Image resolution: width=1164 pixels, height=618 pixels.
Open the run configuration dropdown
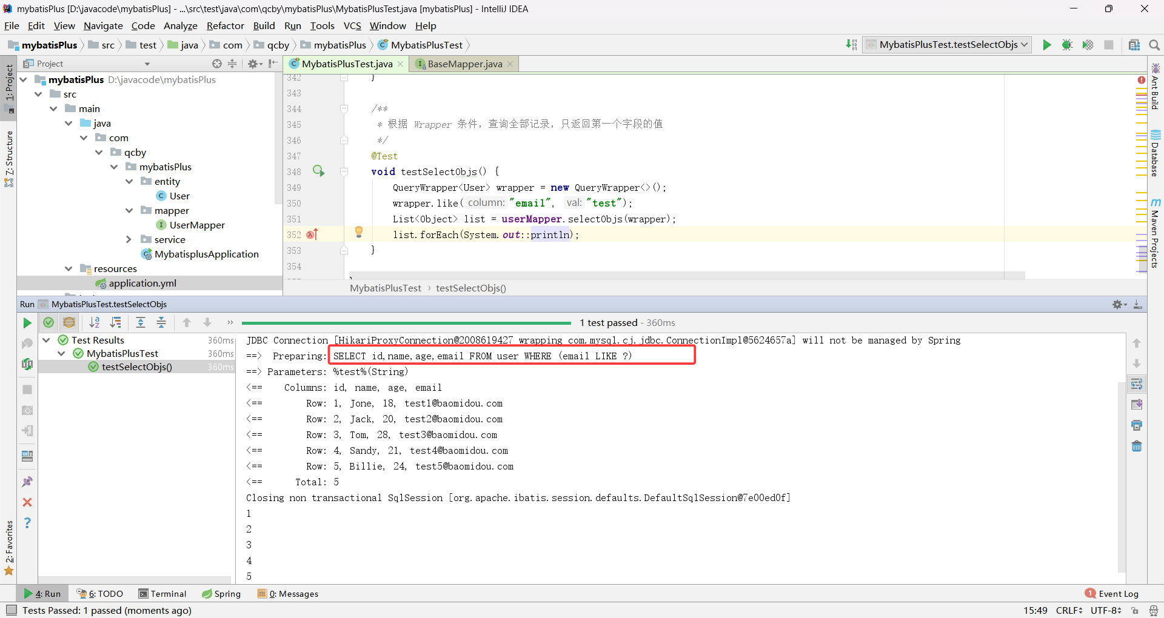[x=947, y=45]
